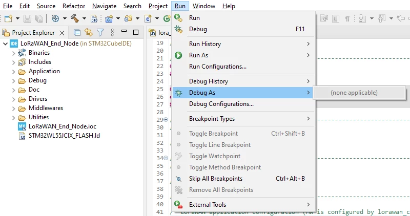
Task: Toggle Skip All Breakpoints in Run menu
Action: [244, 179]
